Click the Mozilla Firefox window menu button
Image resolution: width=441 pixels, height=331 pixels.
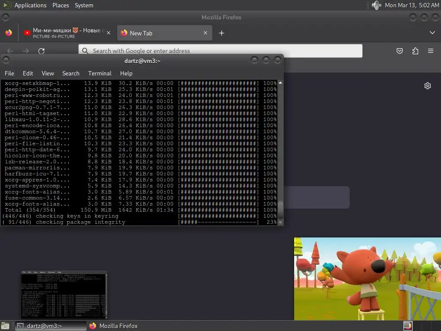[x=5, y=17]
